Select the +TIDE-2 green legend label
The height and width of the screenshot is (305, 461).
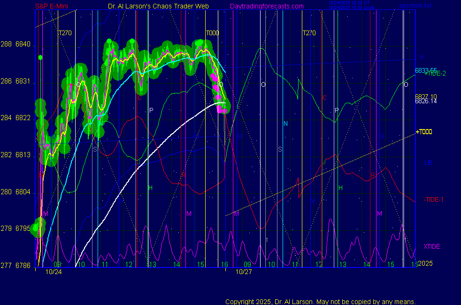coord(435,74)
